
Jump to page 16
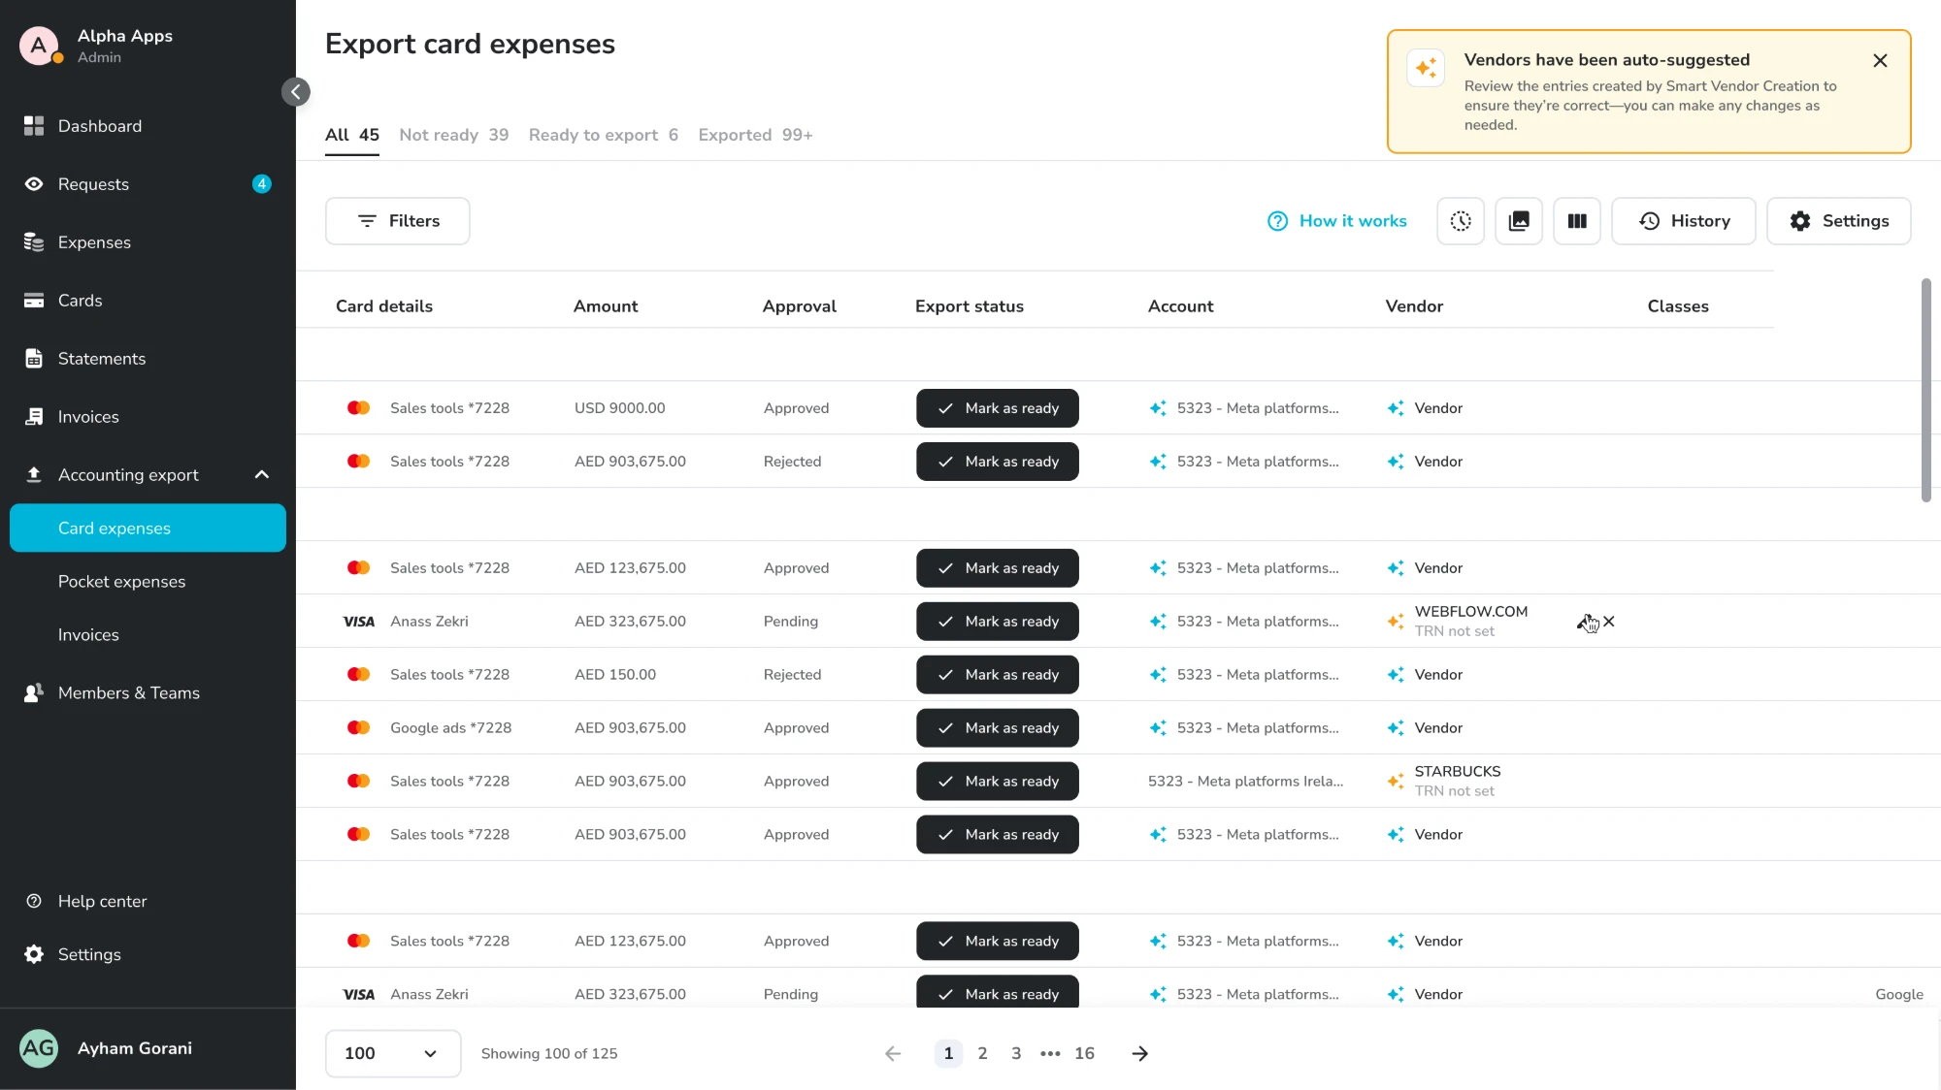click(x=1084, y=1053)
